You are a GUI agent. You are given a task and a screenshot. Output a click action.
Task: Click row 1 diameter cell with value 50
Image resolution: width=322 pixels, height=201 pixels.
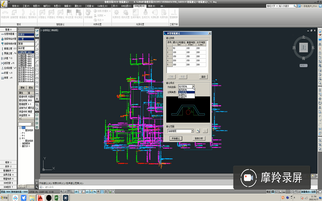[x=179, y=48]
